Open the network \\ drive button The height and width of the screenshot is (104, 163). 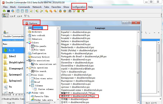click(27, 16)
